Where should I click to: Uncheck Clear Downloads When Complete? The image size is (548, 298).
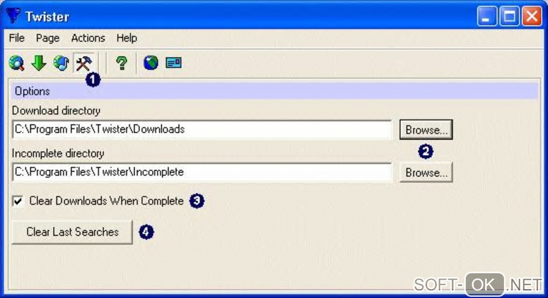point(18,201)
